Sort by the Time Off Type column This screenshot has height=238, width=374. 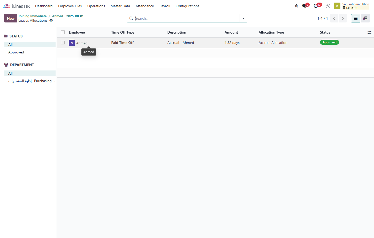123,32
